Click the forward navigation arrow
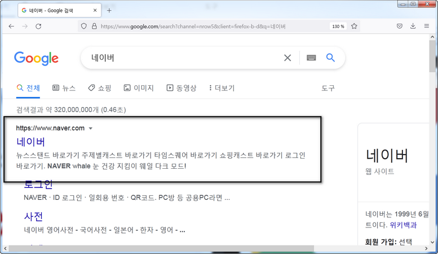 pos(25,27)
